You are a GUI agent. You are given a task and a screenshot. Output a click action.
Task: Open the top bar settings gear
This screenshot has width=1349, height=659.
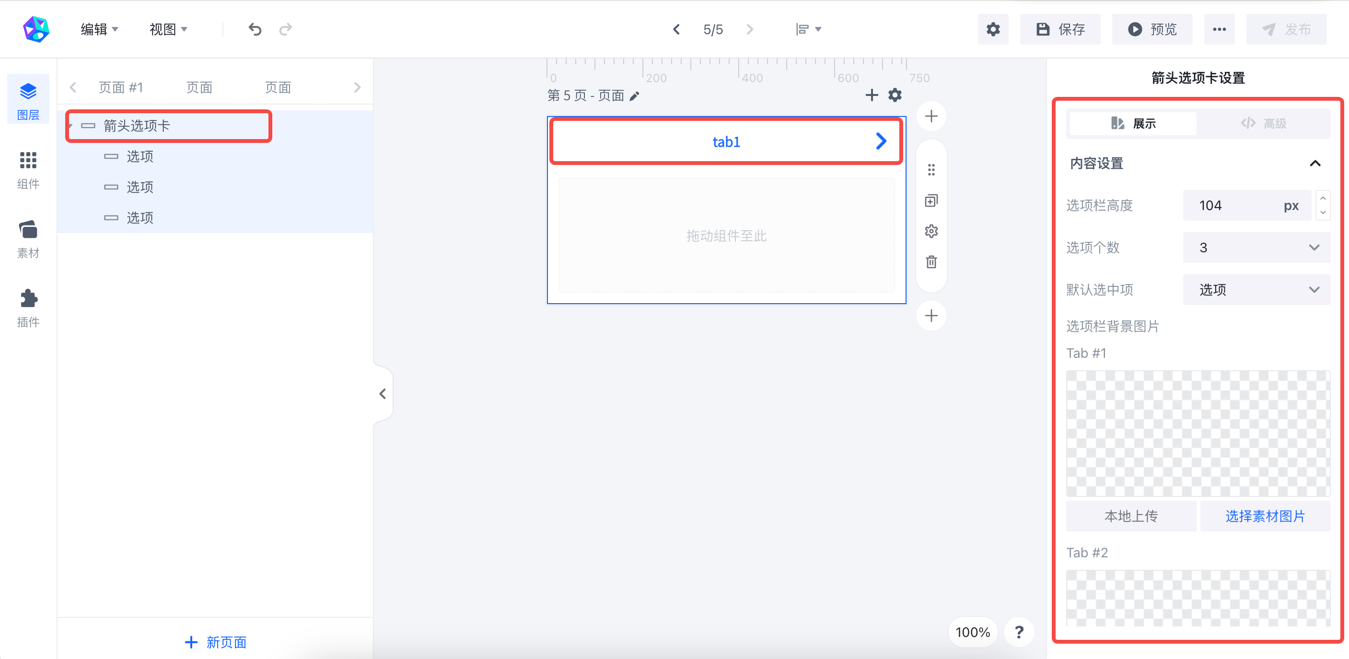point(993,29)
